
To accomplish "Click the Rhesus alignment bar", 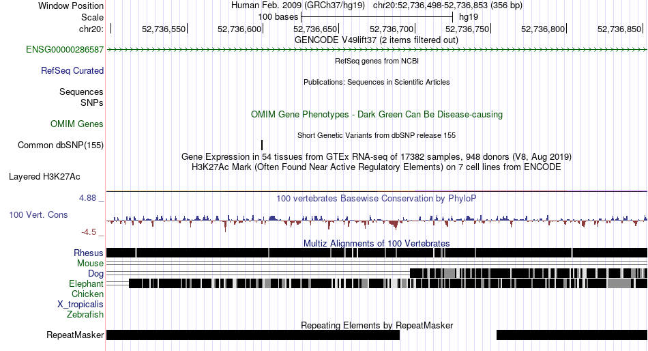I will (x=377, y=253).
